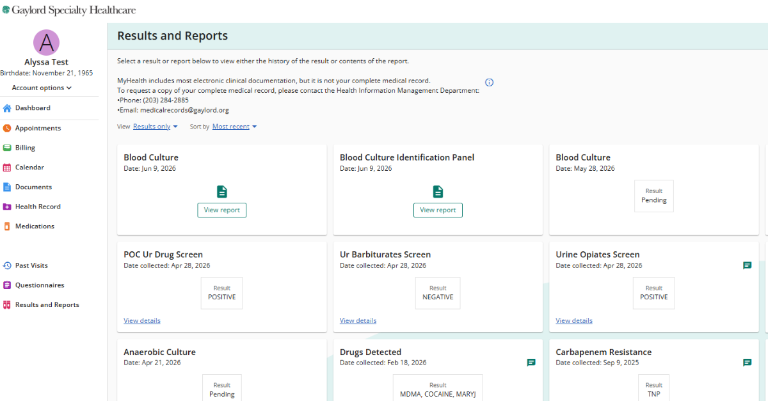The height and width of the screenshot is (401, 768).
Task: Click the Dashboard house icon
Action: (7, 108)
